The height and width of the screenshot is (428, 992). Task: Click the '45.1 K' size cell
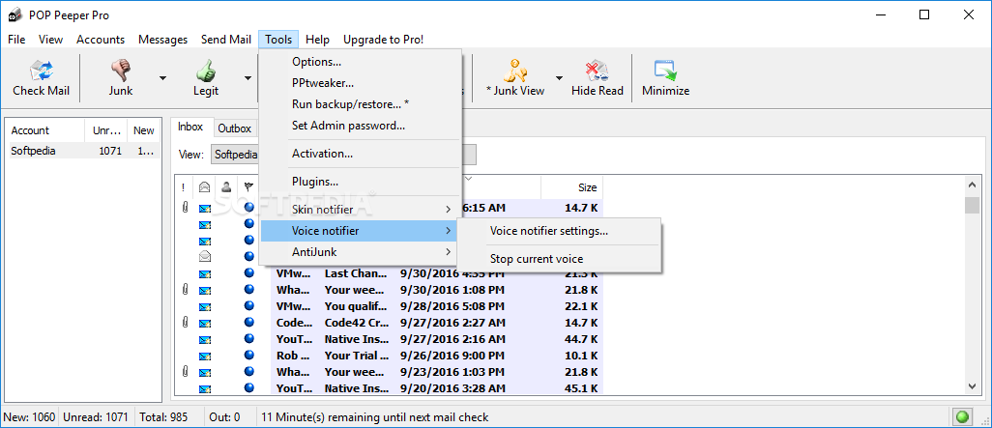[580, 388]
